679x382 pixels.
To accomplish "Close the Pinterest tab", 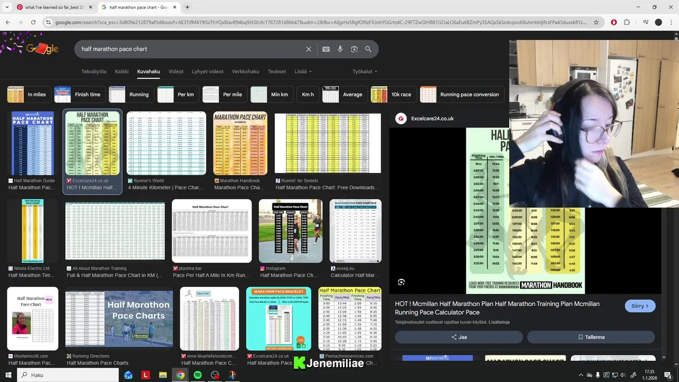I will click(90, 7).
